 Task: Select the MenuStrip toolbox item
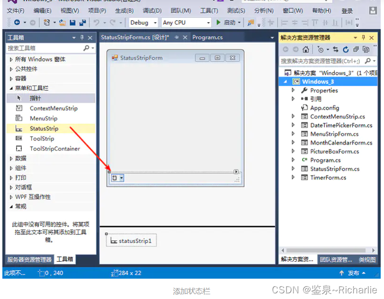(51, 118)
